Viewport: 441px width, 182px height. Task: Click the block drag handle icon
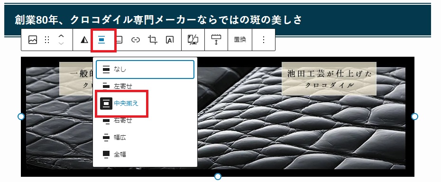click(47, 40)
